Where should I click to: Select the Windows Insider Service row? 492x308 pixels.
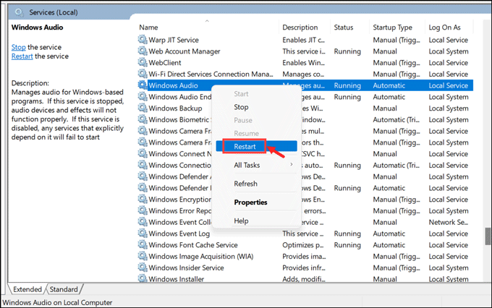pyautogui.click(x=305, y=268)
